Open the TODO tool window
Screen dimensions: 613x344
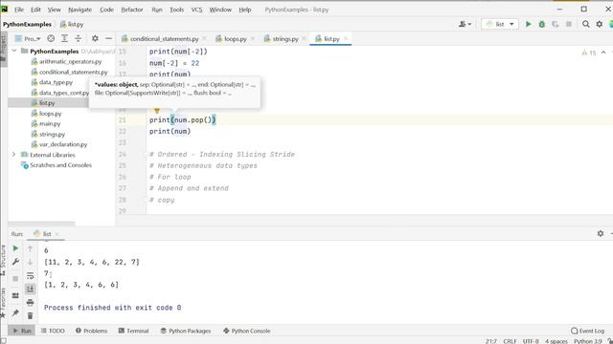[x=53, y=331]
